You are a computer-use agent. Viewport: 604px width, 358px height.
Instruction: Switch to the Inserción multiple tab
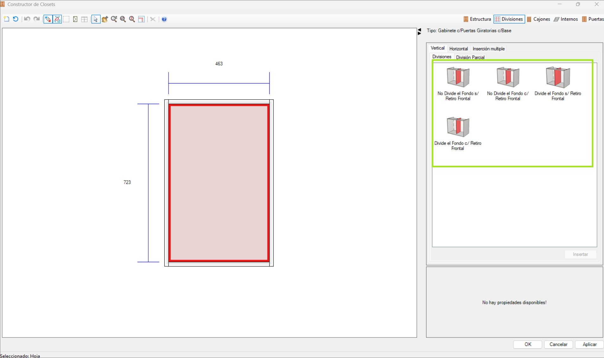click(x=488, y=49)
